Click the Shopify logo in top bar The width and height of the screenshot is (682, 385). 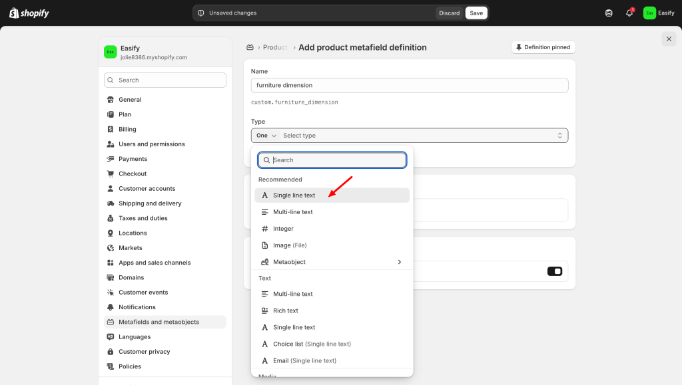pos(29,13)
